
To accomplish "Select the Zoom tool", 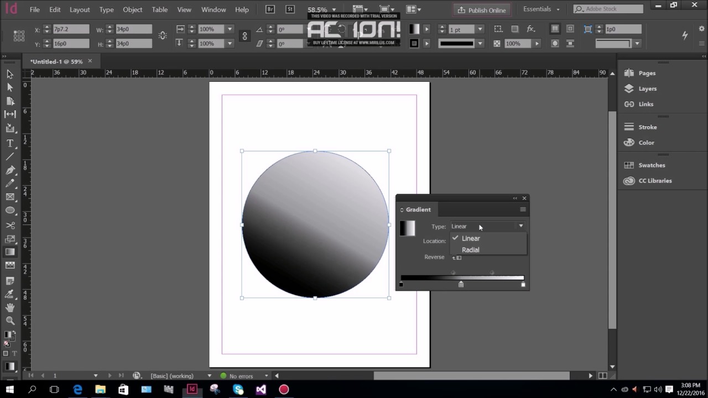I will pyautogui.click(x=10, y=321).
